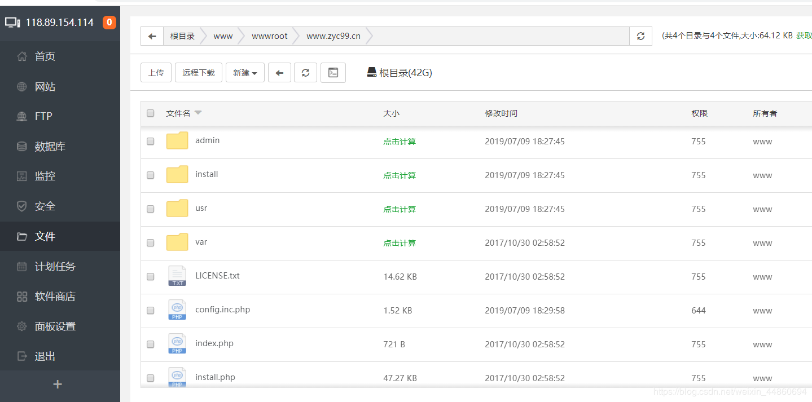Click the install.php file name
The height and width of the screenshot is (402, 812).
pyautogui.click(x=216, y=377)
